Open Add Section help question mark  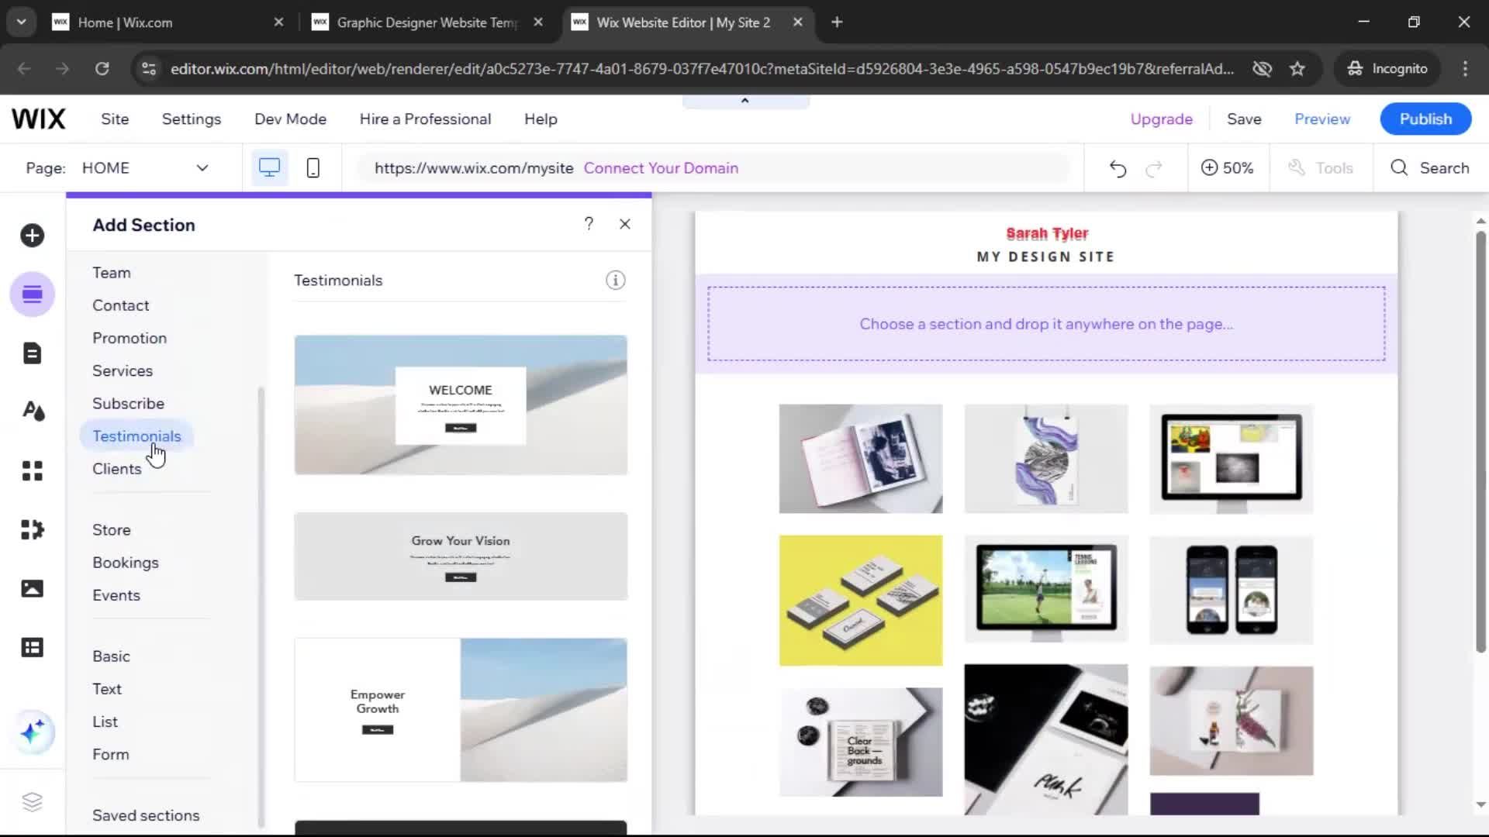click(x=589, y=224)
